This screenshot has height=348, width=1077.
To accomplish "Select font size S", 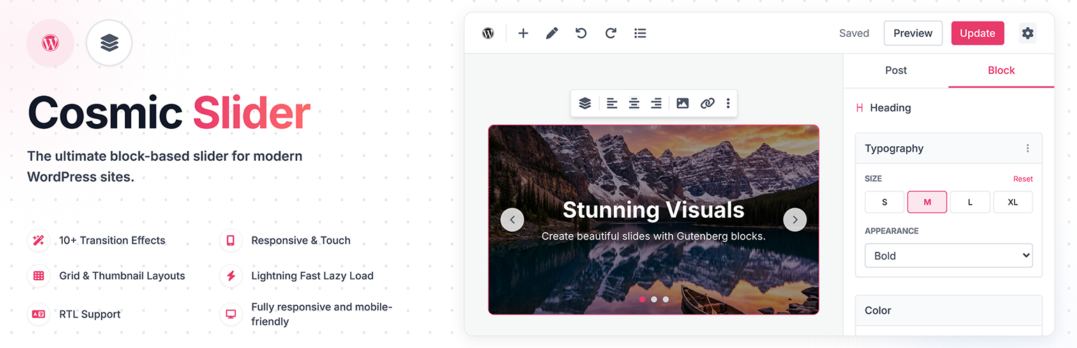I will point(884,202).
